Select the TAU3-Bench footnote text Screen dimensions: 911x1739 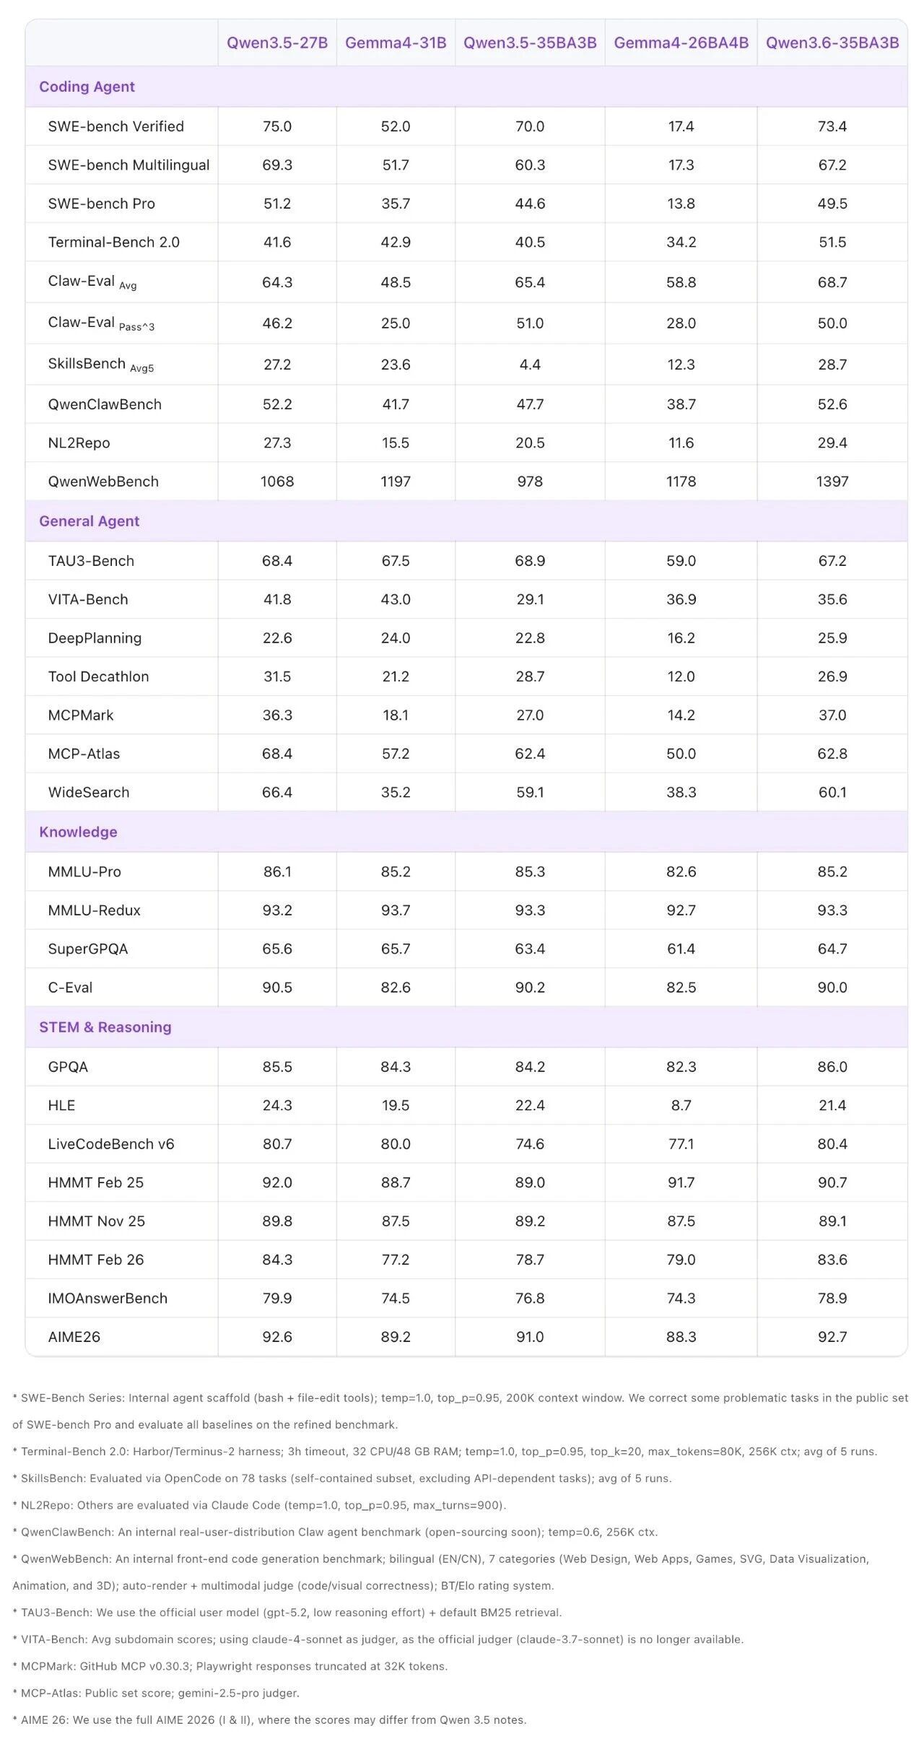(287, 1613)
